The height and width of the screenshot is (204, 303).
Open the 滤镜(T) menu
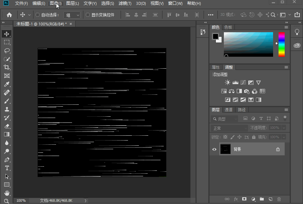click(125, 4)
